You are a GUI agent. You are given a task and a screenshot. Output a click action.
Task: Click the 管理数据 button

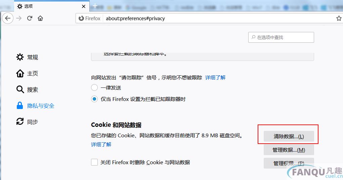(289, 150)
